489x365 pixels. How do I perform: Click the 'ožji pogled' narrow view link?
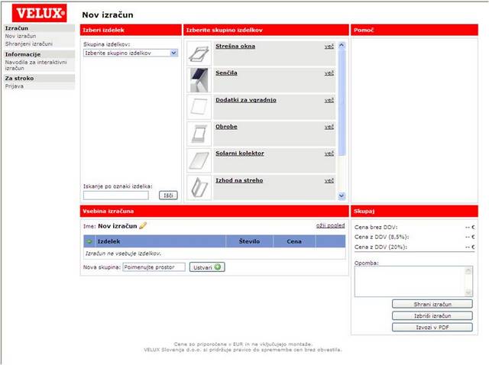coord(330,226)
